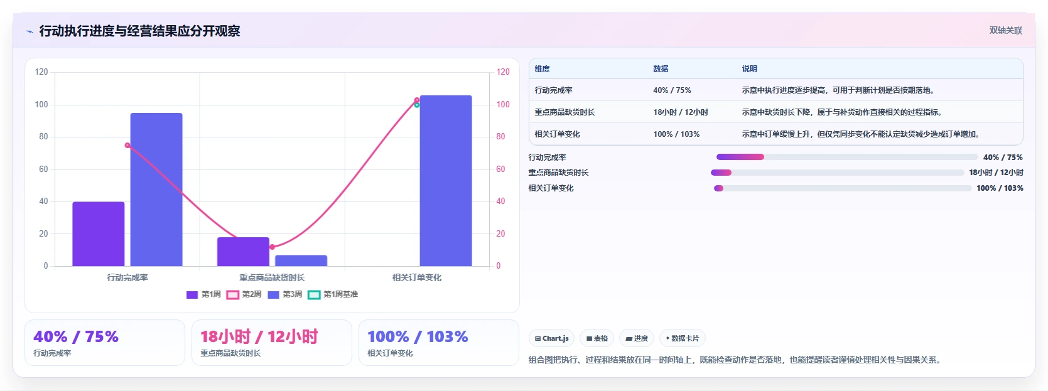Click the 100% / 103% value beside progress bar

click(x=1000, y=188)
